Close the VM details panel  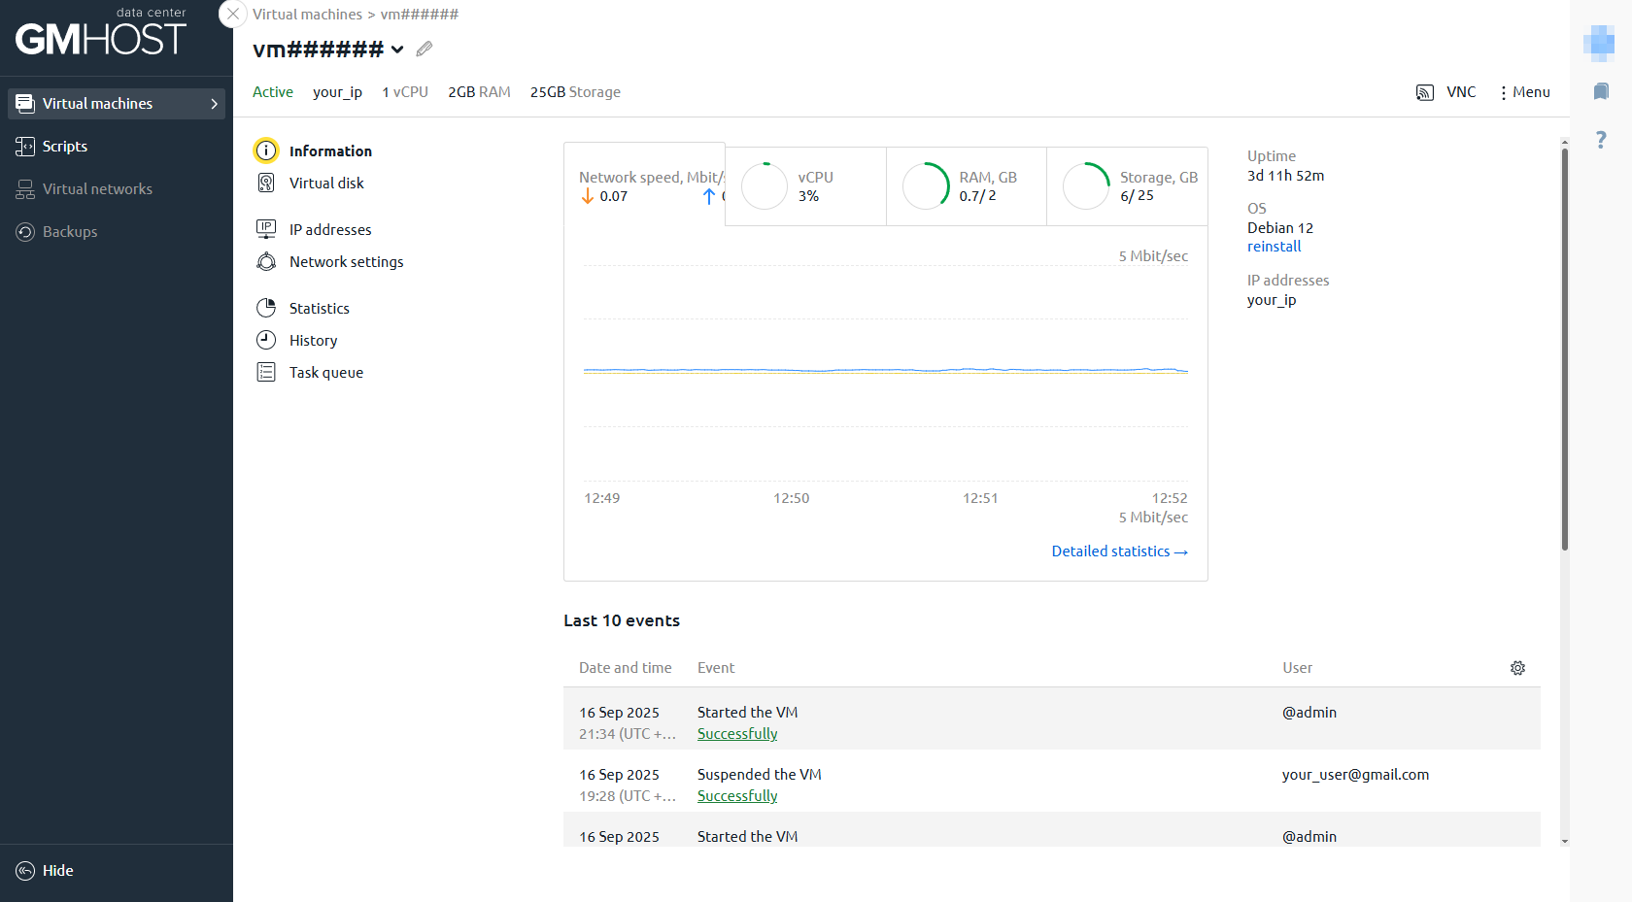[233, 15]
